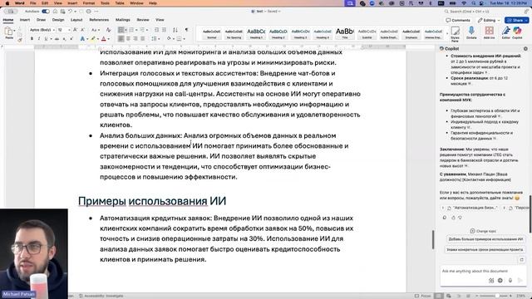Open the Format menu in macOS menu bar
532x299 pixels.
[89, 3]
